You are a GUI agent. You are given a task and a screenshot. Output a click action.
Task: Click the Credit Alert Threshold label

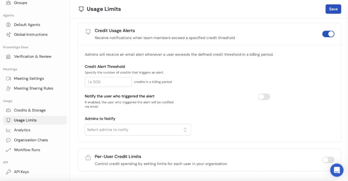tap(105, 66)
